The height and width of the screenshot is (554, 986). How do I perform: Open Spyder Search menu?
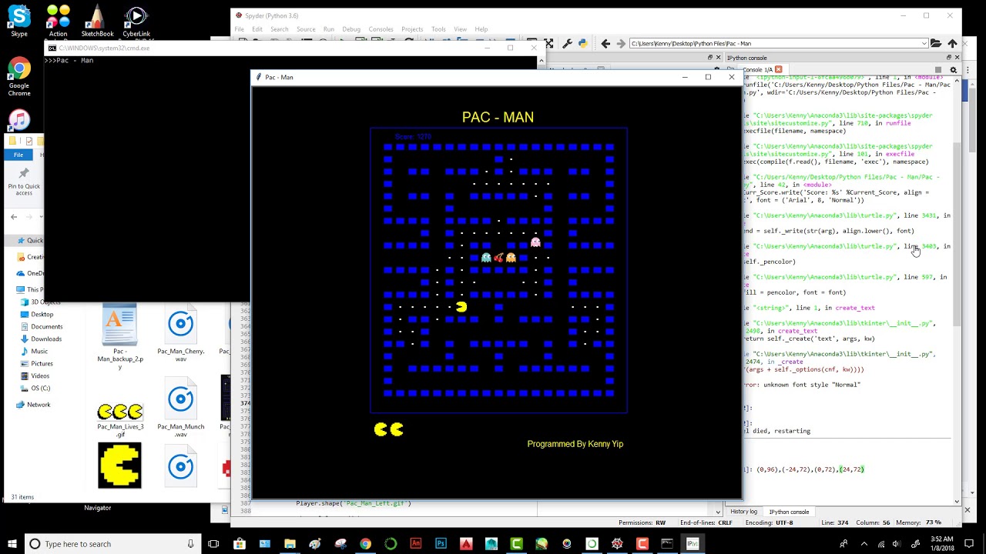coord(280,29)
